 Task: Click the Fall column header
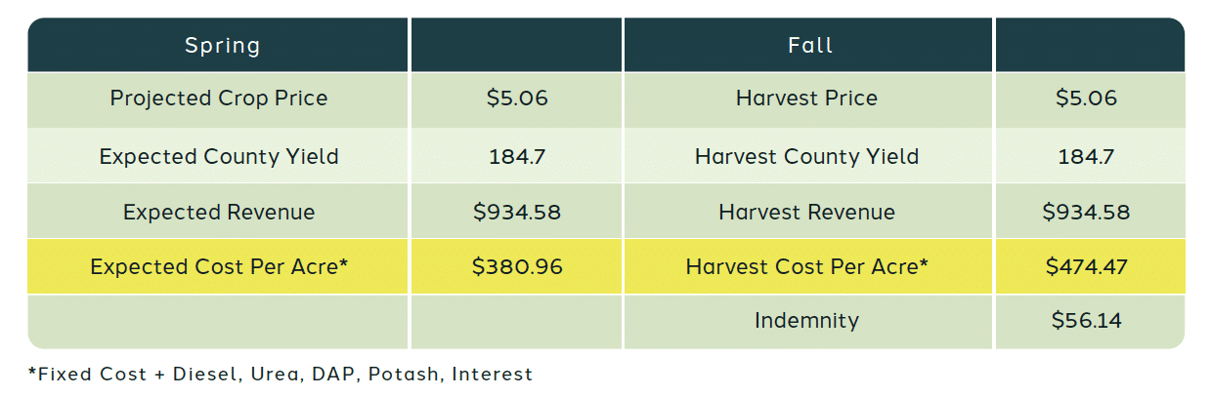[x=808, y=45]
